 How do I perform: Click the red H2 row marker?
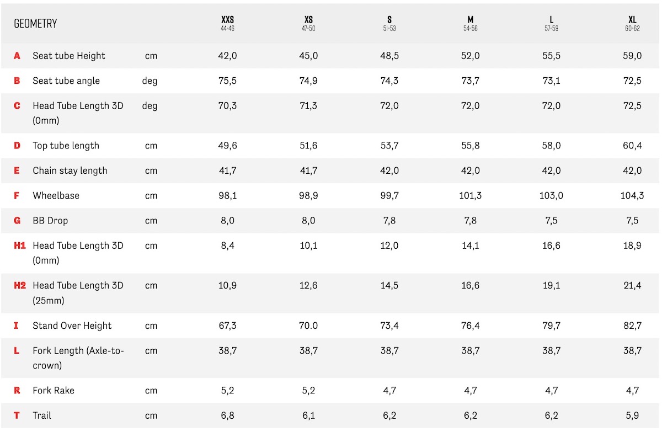pyautogui.click(x=20, y=285)
